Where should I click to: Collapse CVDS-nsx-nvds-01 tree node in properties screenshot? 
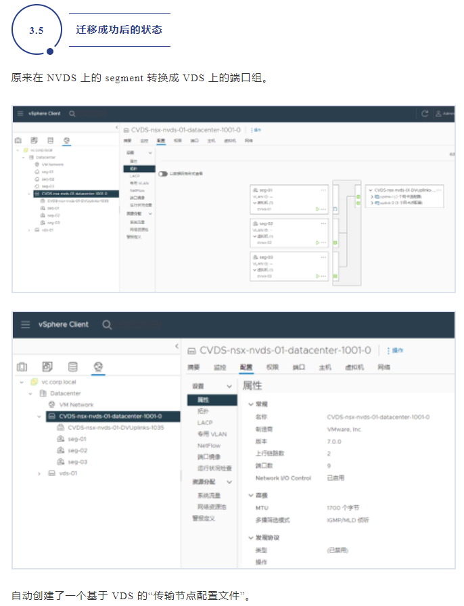(39, 416)
